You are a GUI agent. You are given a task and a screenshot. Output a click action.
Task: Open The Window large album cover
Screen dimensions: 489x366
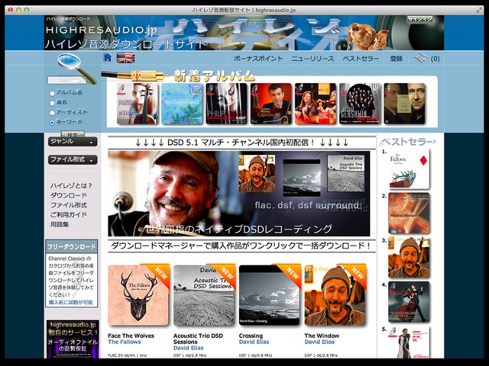point(335,295)
